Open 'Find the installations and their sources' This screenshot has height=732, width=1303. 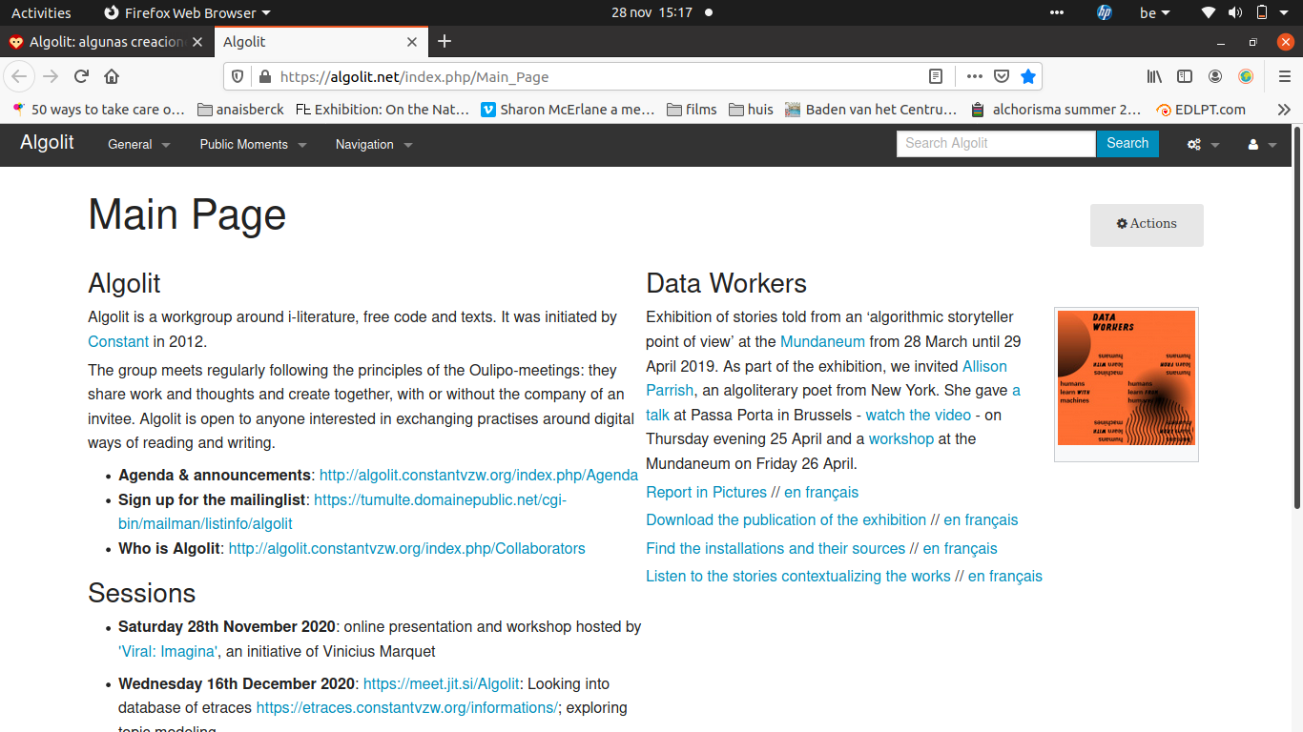pyautogui.click(x=776, y=548)
